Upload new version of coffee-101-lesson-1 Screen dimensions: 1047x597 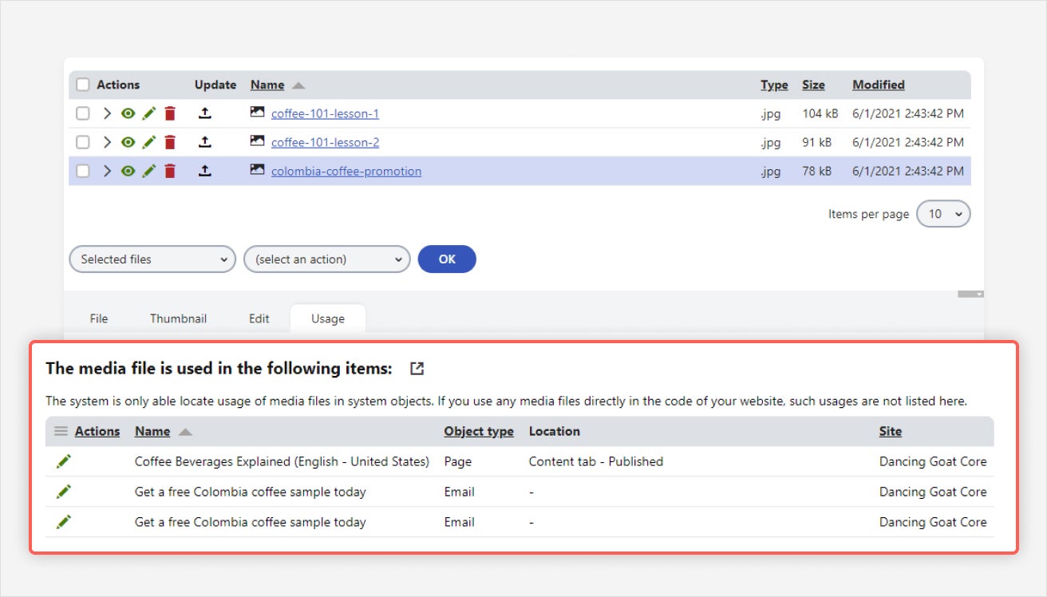click(205, 113)
